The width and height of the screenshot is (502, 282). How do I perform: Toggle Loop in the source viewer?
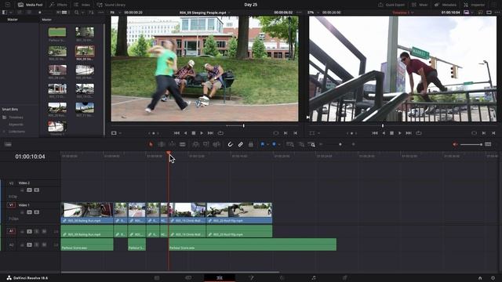click(x=220, y=133)
